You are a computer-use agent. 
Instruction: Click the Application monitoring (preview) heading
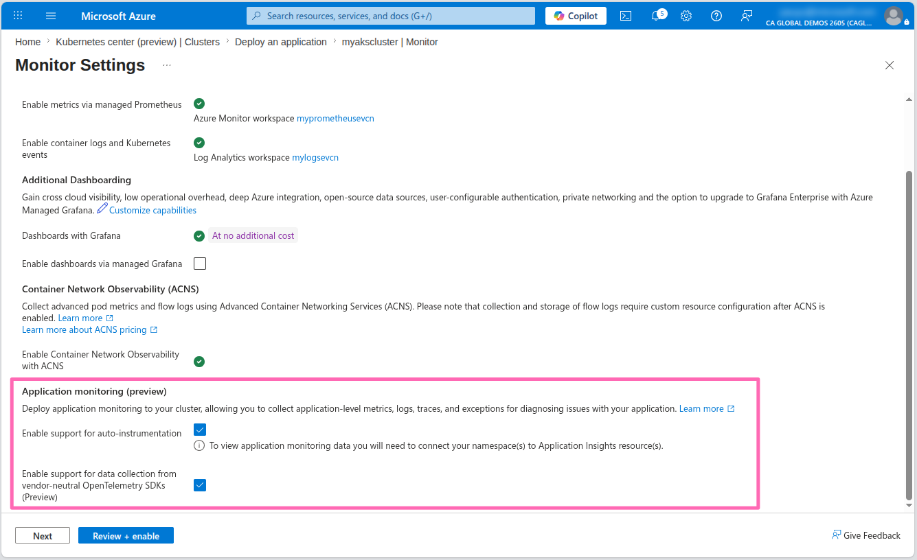click(x=94, y=391)
